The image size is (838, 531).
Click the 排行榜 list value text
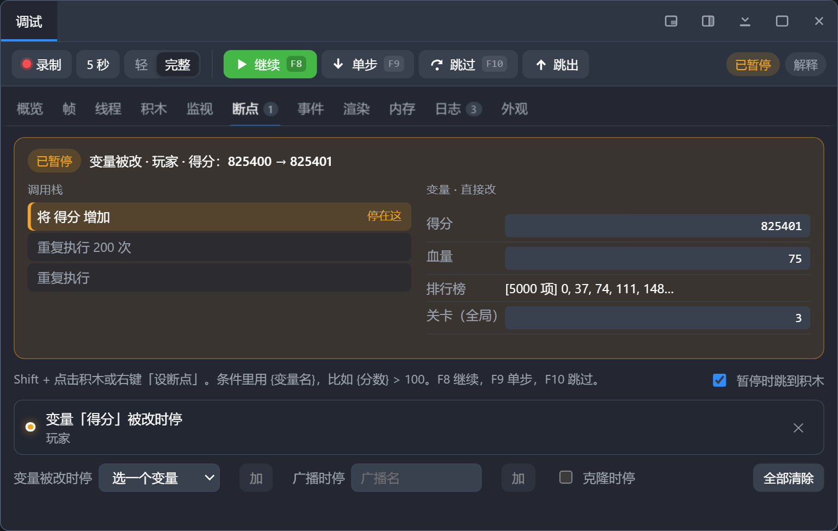click(x=589, y=289)
